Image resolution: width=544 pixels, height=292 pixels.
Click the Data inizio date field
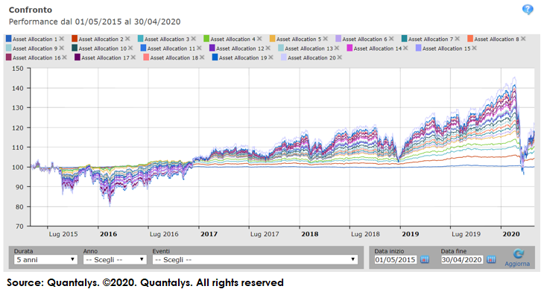click(395, 259)
